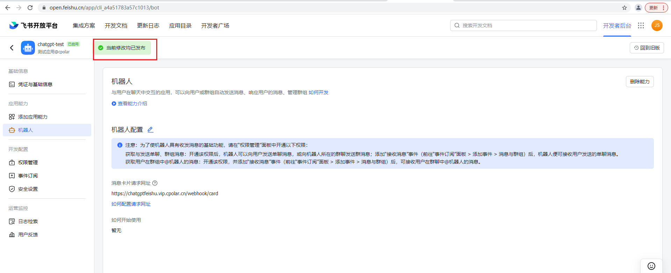Click the smiley feedback icon
Screen dimensions: 671x273
tap(651, 266)
